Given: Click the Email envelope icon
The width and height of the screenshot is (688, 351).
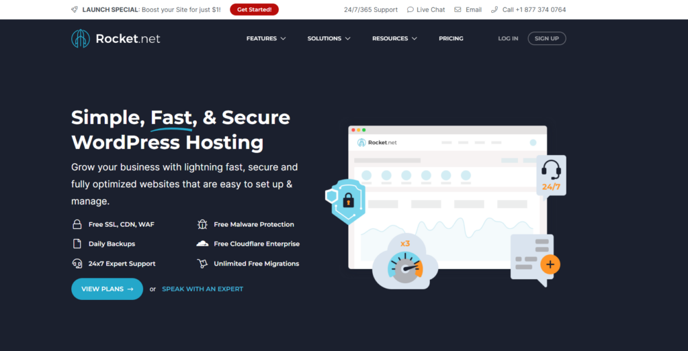Looking at the screenshot, I should (458, 9).
